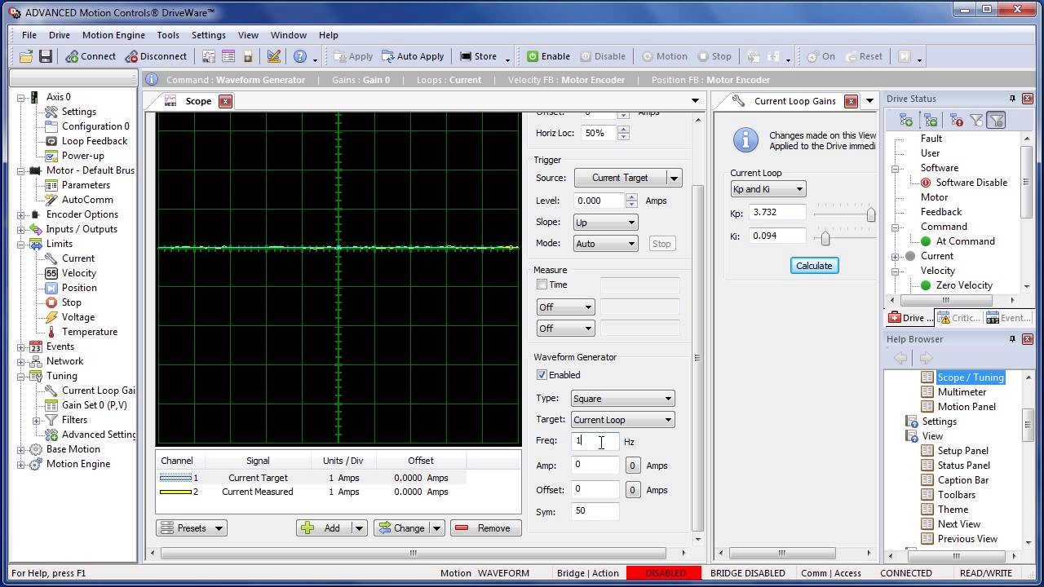Open the Target dropdown showing Current Loop
This screenshot has height=587, width=1044.
click(x=622, y=420)
